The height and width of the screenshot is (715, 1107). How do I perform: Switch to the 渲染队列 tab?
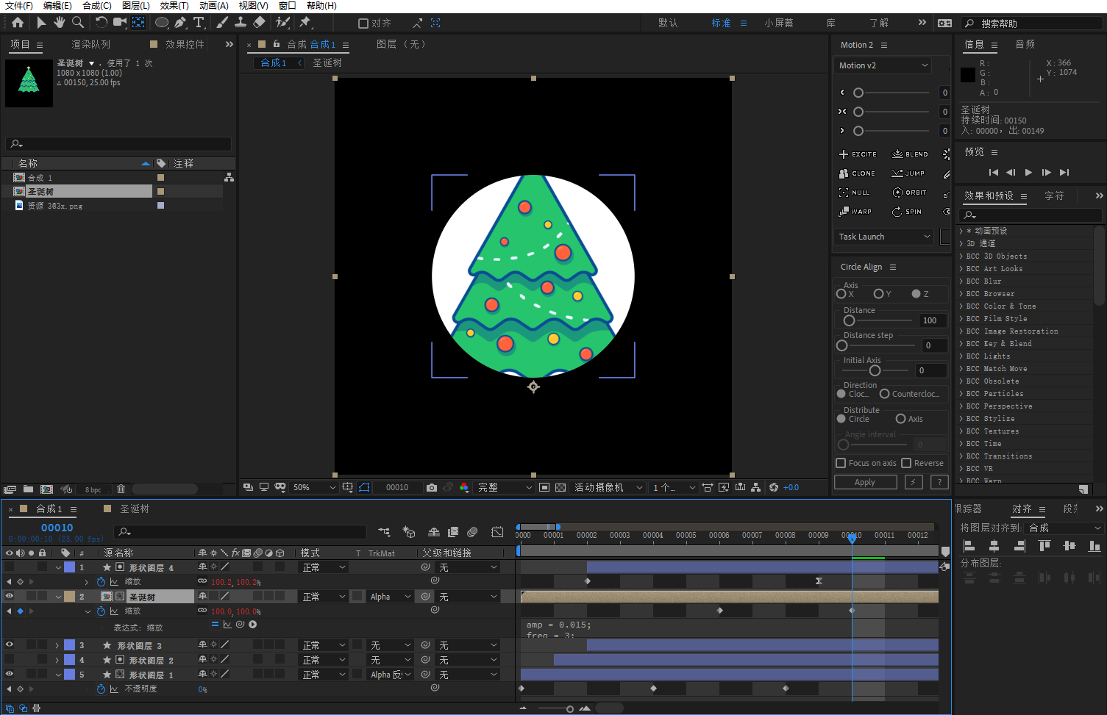(x=90, y=44)
